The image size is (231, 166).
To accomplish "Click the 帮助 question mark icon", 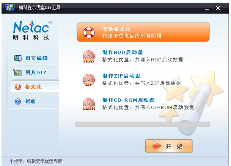I will (x=18, y=101).
